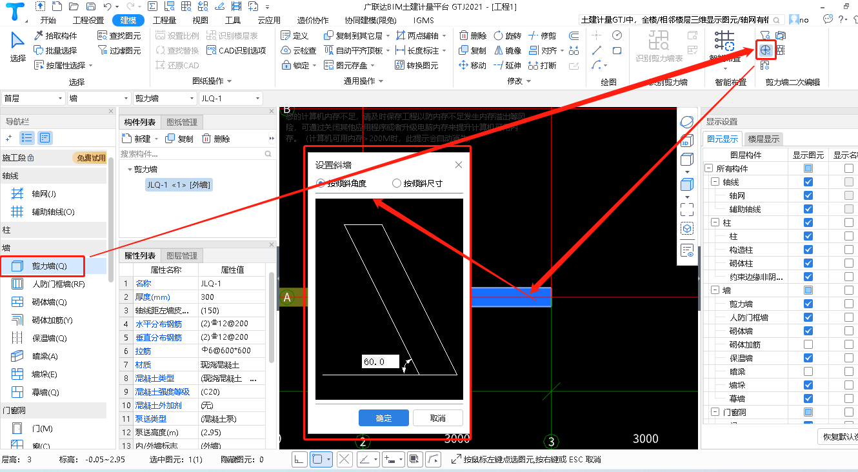Viewport: 858px width, 472px height.
Task: Open 查找图元 find element tool
Action: click(119, 35)
